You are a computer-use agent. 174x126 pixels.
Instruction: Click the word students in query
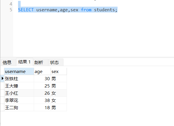104,10
